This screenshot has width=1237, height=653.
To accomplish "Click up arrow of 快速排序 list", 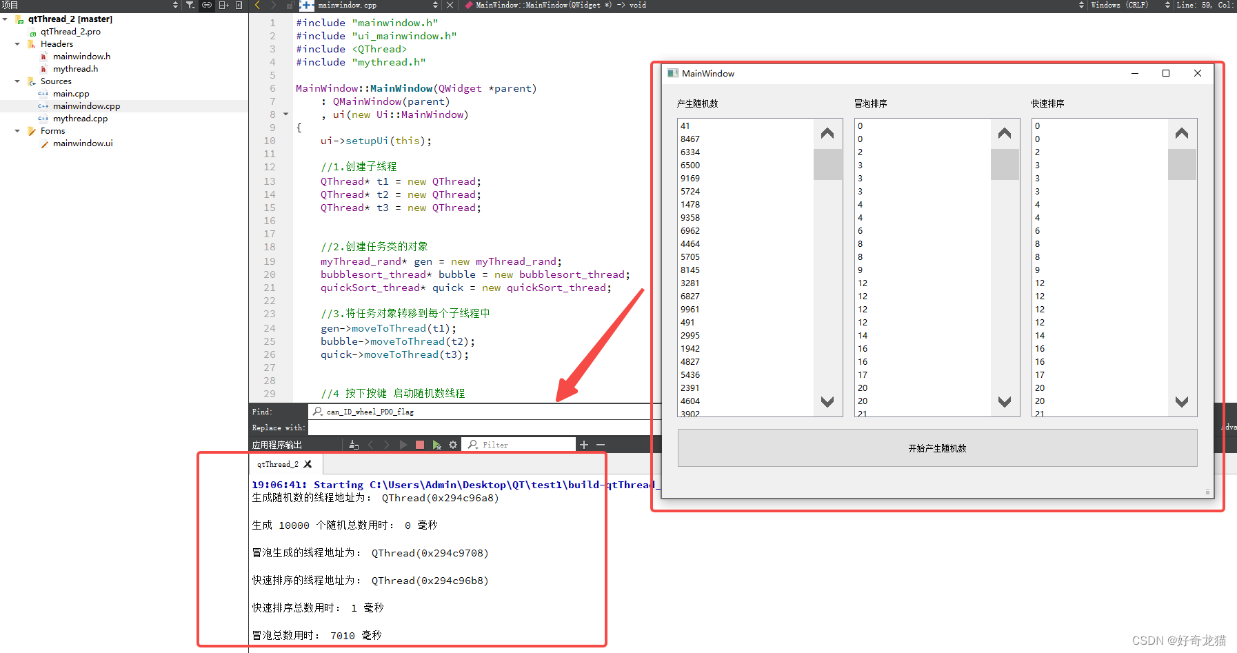I will [x=1182, y=133].
